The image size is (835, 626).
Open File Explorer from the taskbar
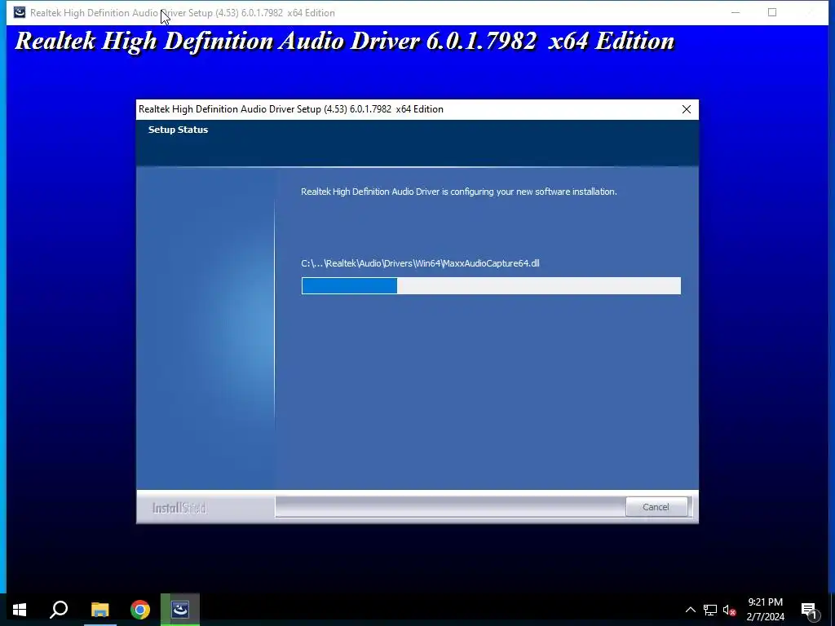tap(99, 610)
